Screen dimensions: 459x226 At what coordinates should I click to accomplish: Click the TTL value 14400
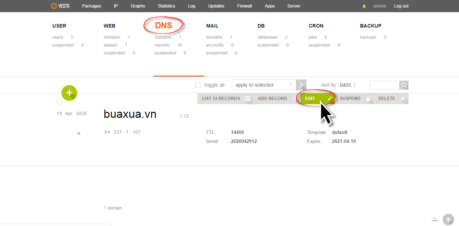[x=237, y=133]
